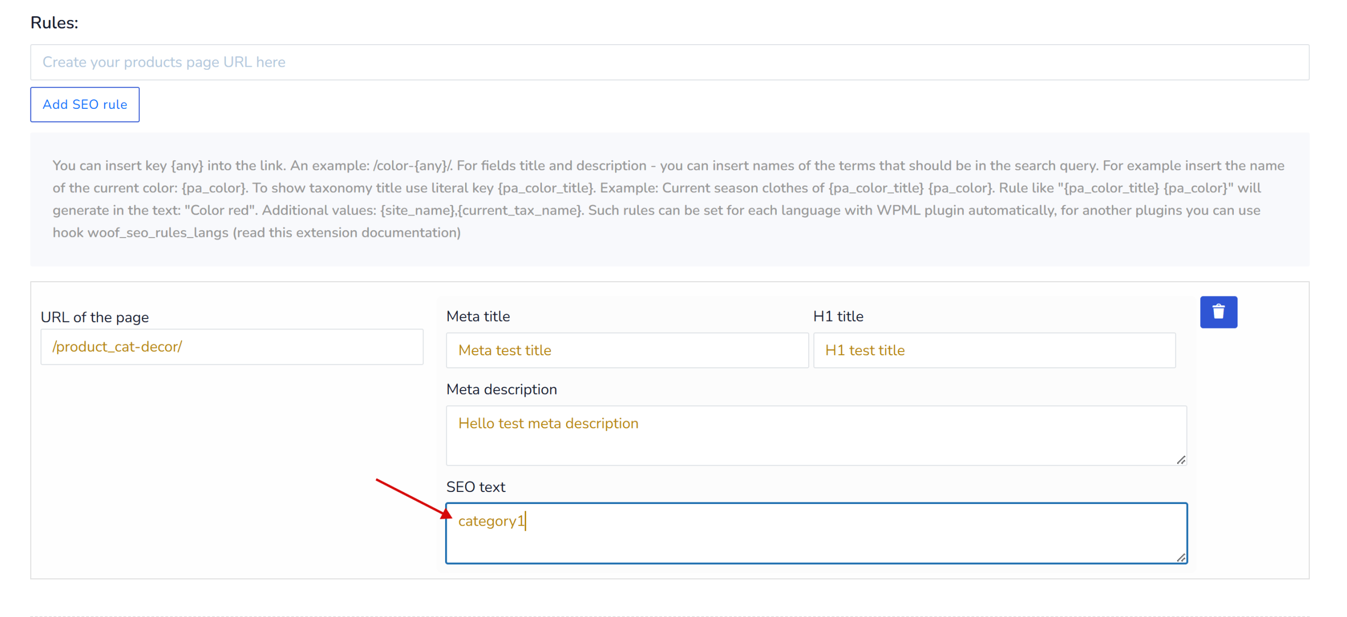1347x617 pixels.
Task: Click the 'Meta title' label
Action: [478, 316]
